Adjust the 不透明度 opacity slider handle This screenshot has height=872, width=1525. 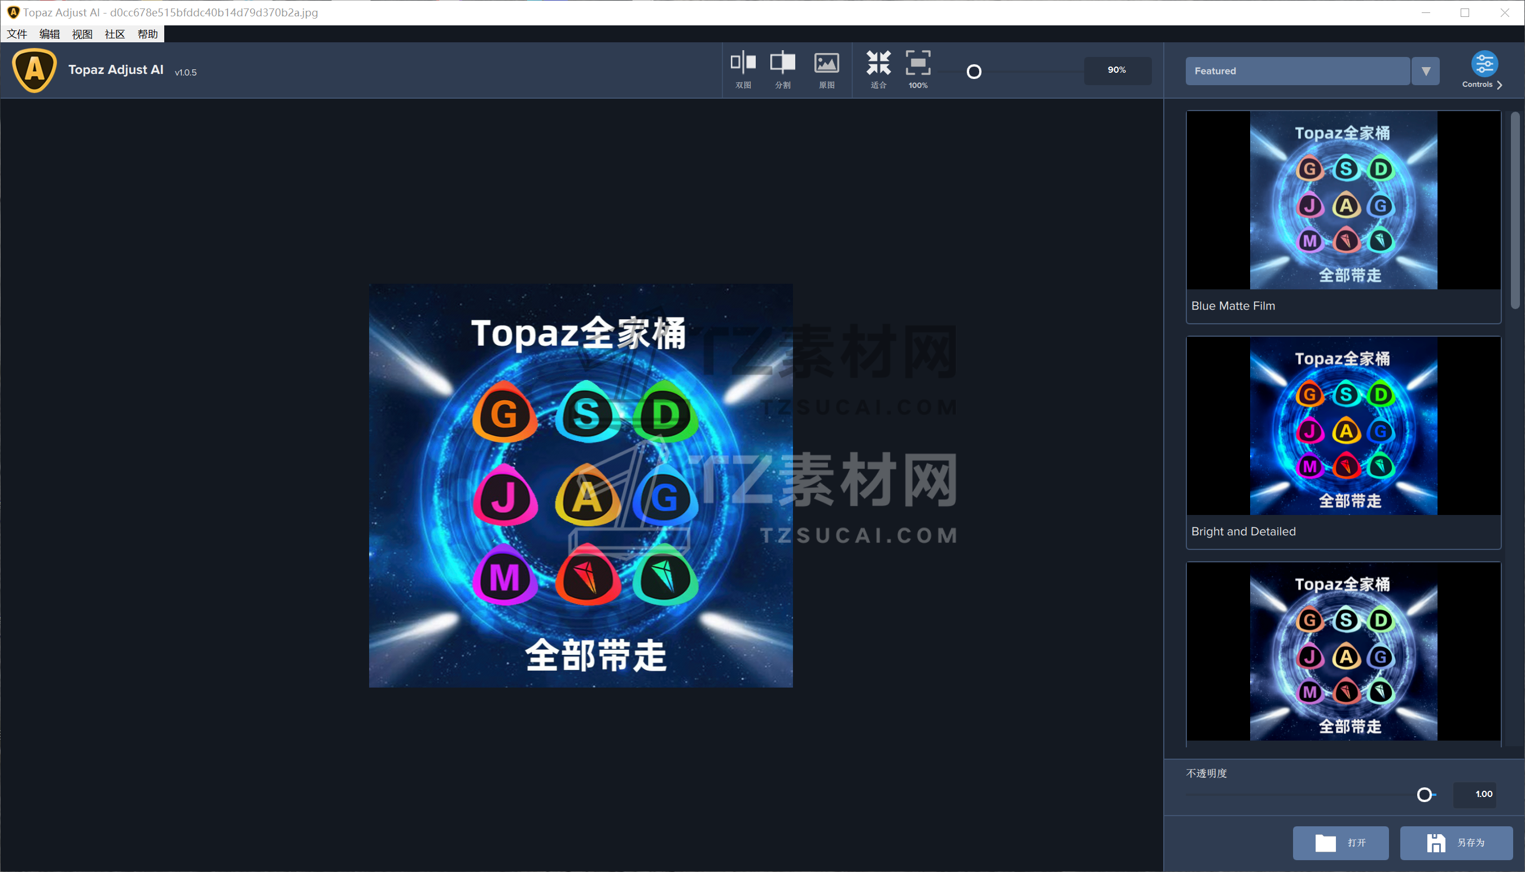1424,794
